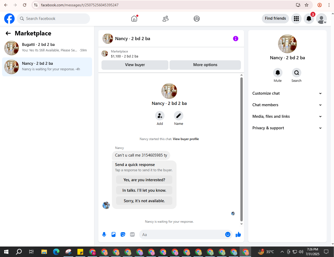This screenshot has height=257, width=334.
Task: Open the account profile avatar menu
Action: click(x=321, y=19)
